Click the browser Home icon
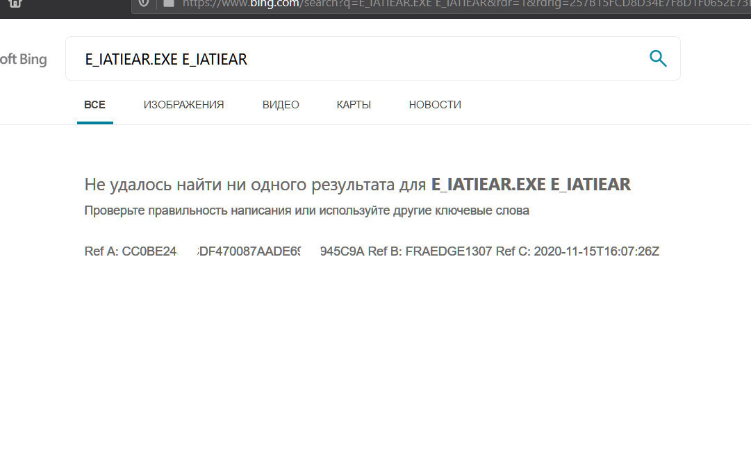 [x=15, y=3]
